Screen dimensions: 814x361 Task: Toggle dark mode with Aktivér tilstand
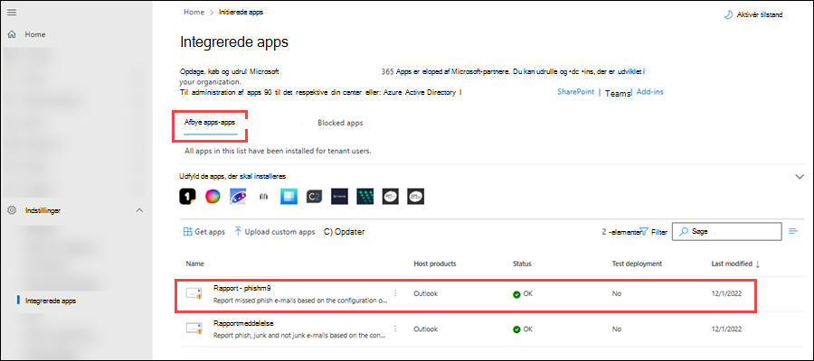[x=753, y=14]
